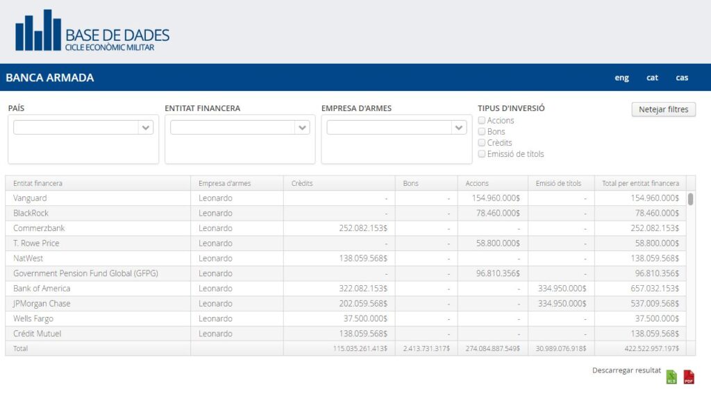
Task: Select Government Pension Fund Global (GFPG) row
Action: pos(85,273)
